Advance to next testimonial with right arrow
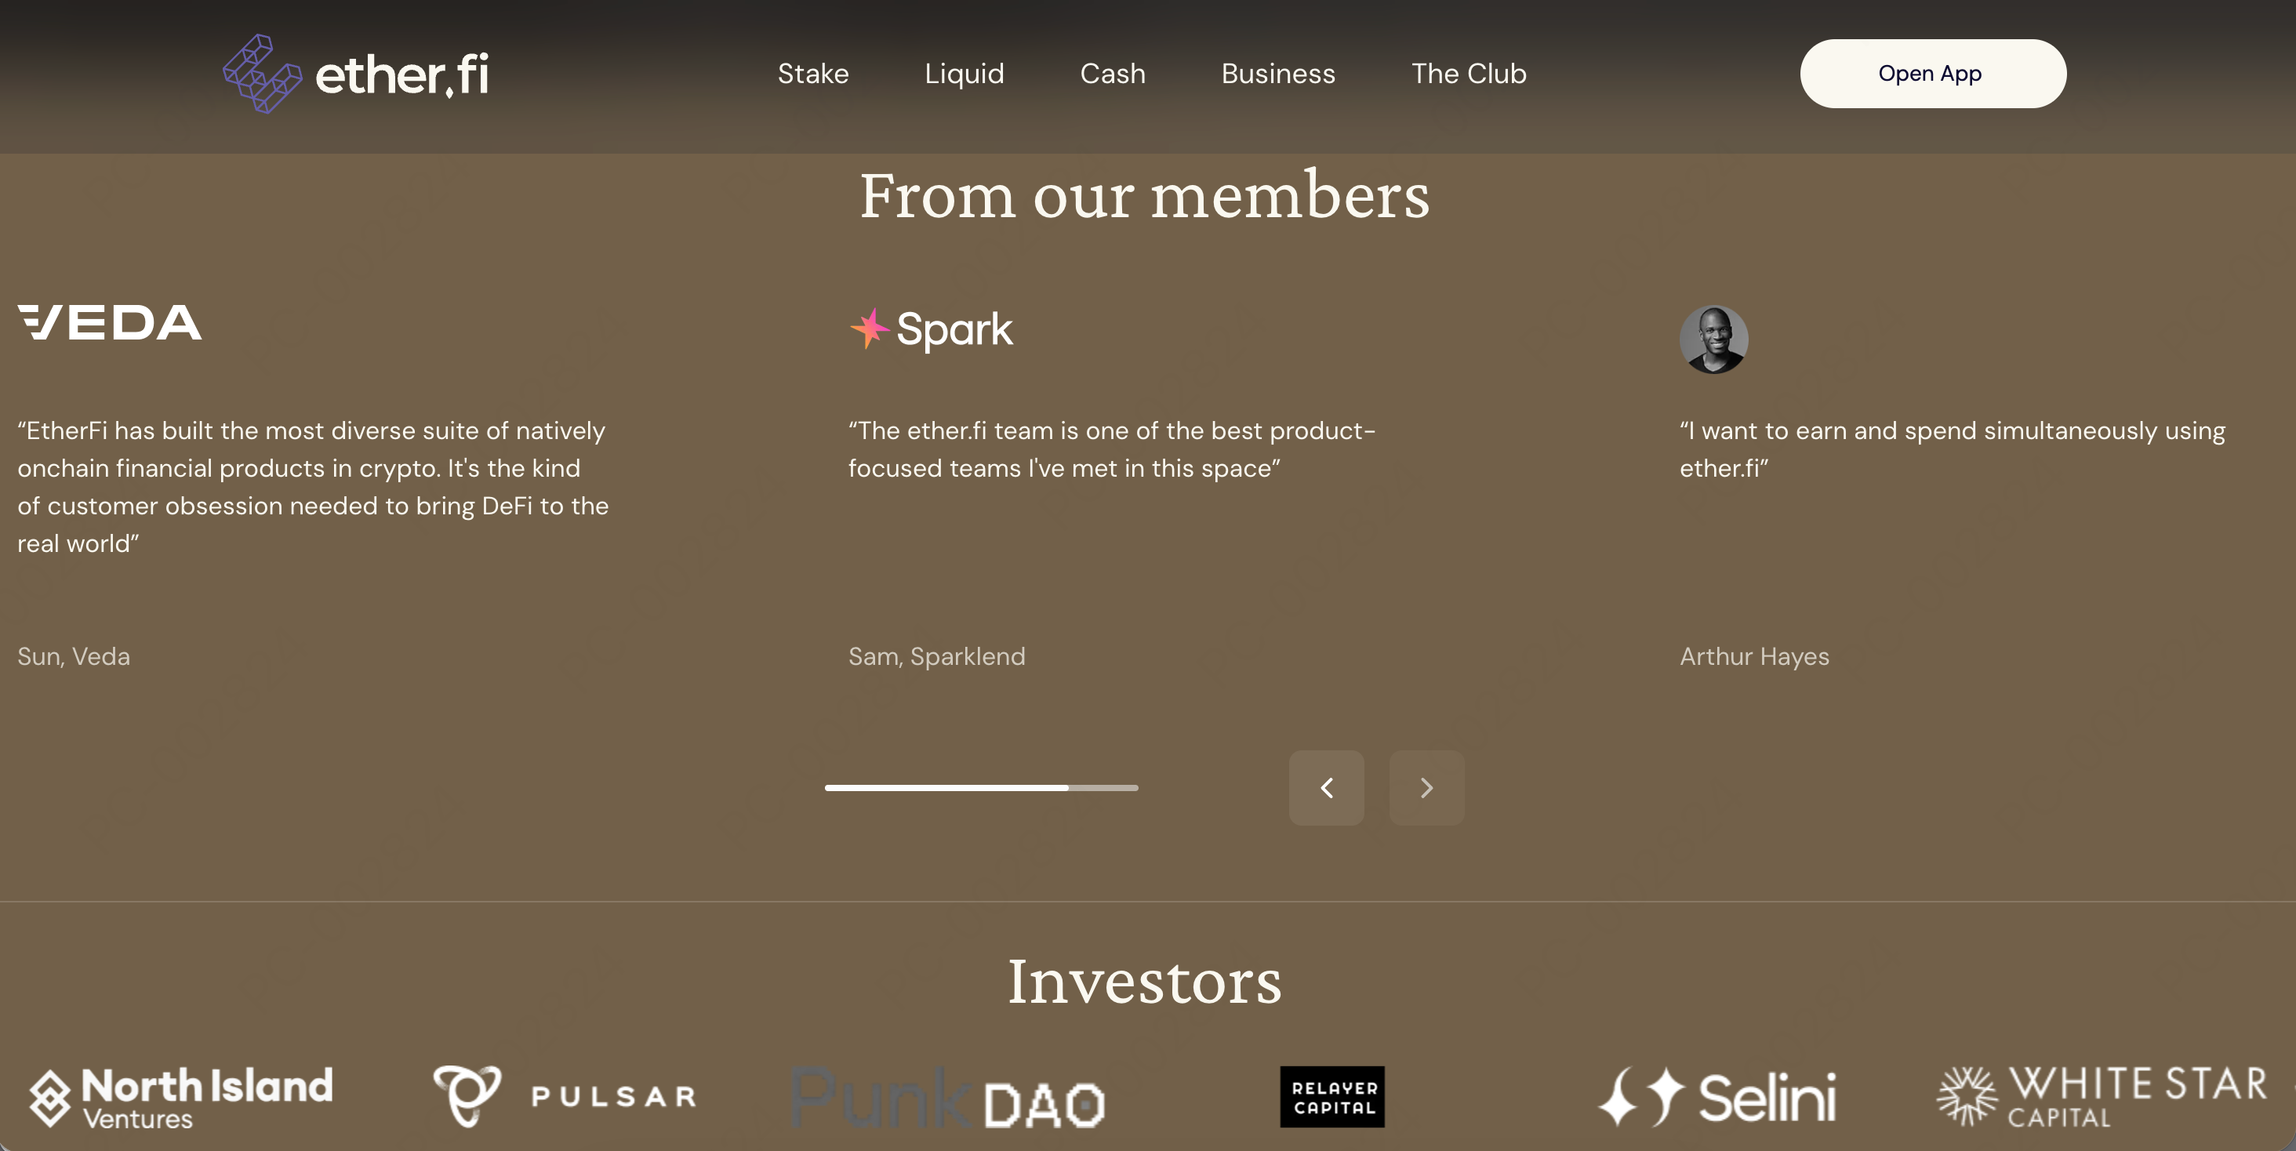 click(1426, 787)
